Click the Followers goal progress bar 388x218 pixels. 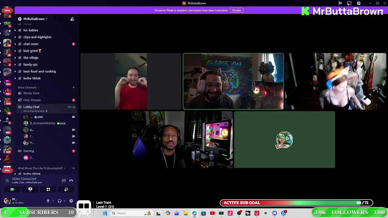350,212
